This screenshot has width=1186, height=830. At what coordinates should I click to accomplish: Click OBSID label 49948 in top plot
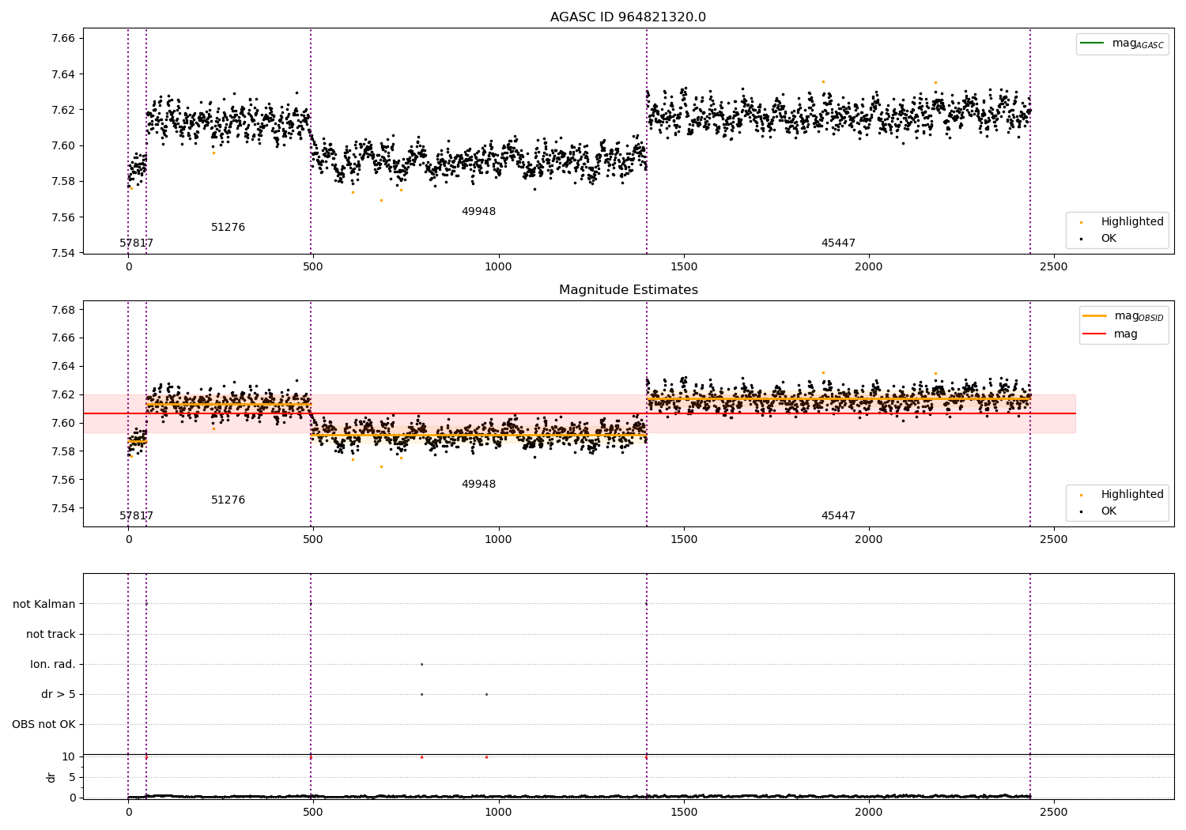[x=478, y=212]
